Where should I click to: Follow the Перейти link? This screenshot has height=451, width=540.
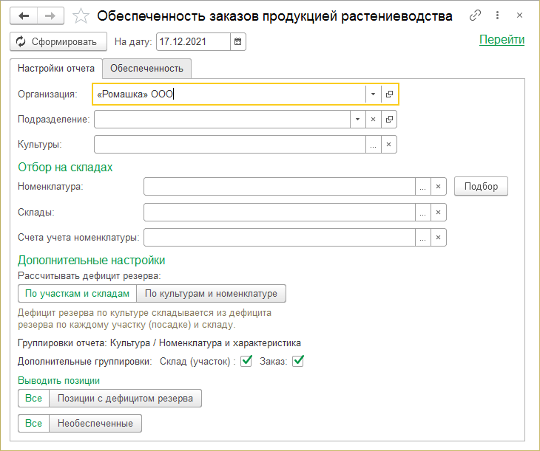[x=502, y=40]
